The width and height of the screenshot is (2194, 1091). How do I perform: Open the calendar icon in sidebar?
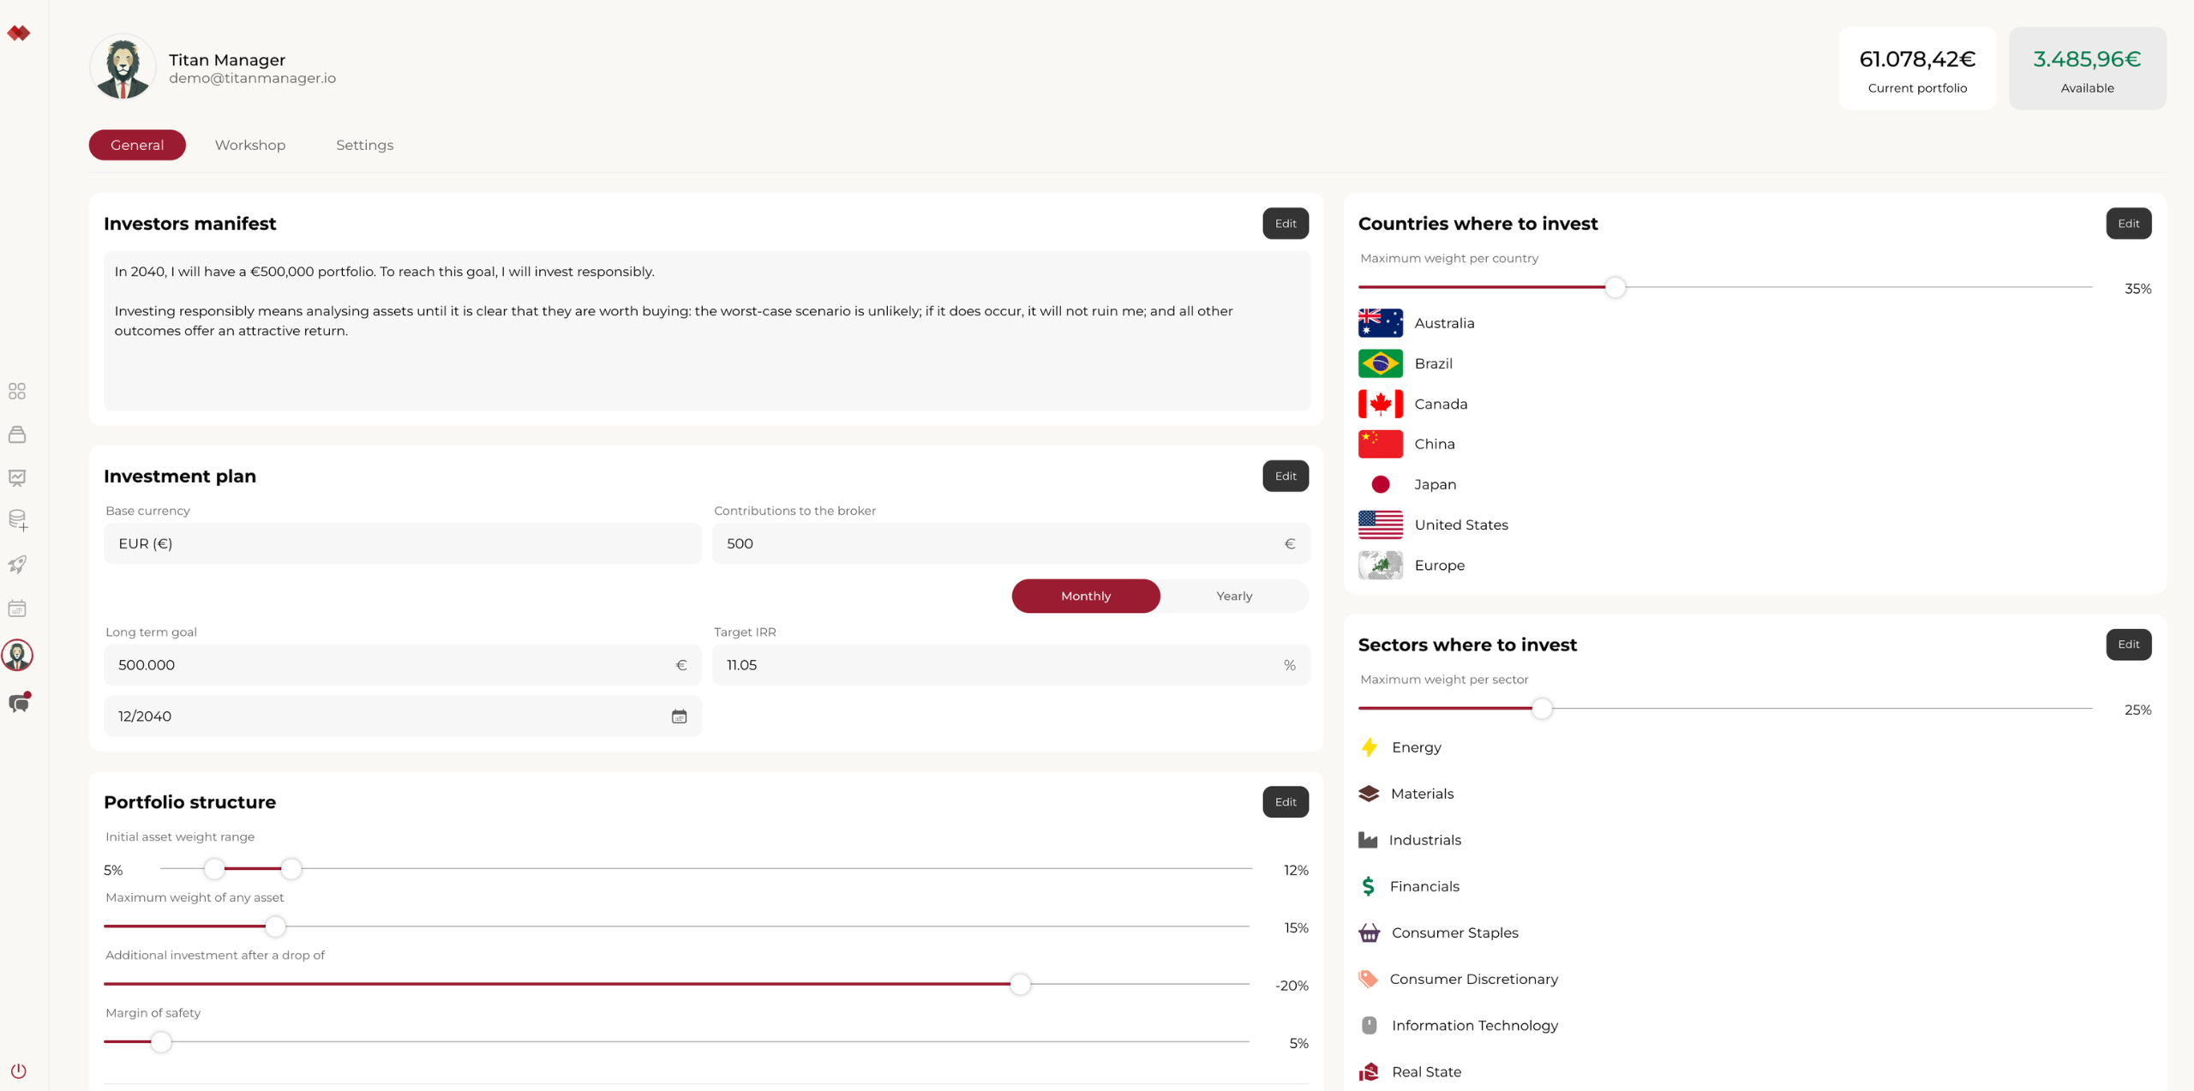point(17,608)
